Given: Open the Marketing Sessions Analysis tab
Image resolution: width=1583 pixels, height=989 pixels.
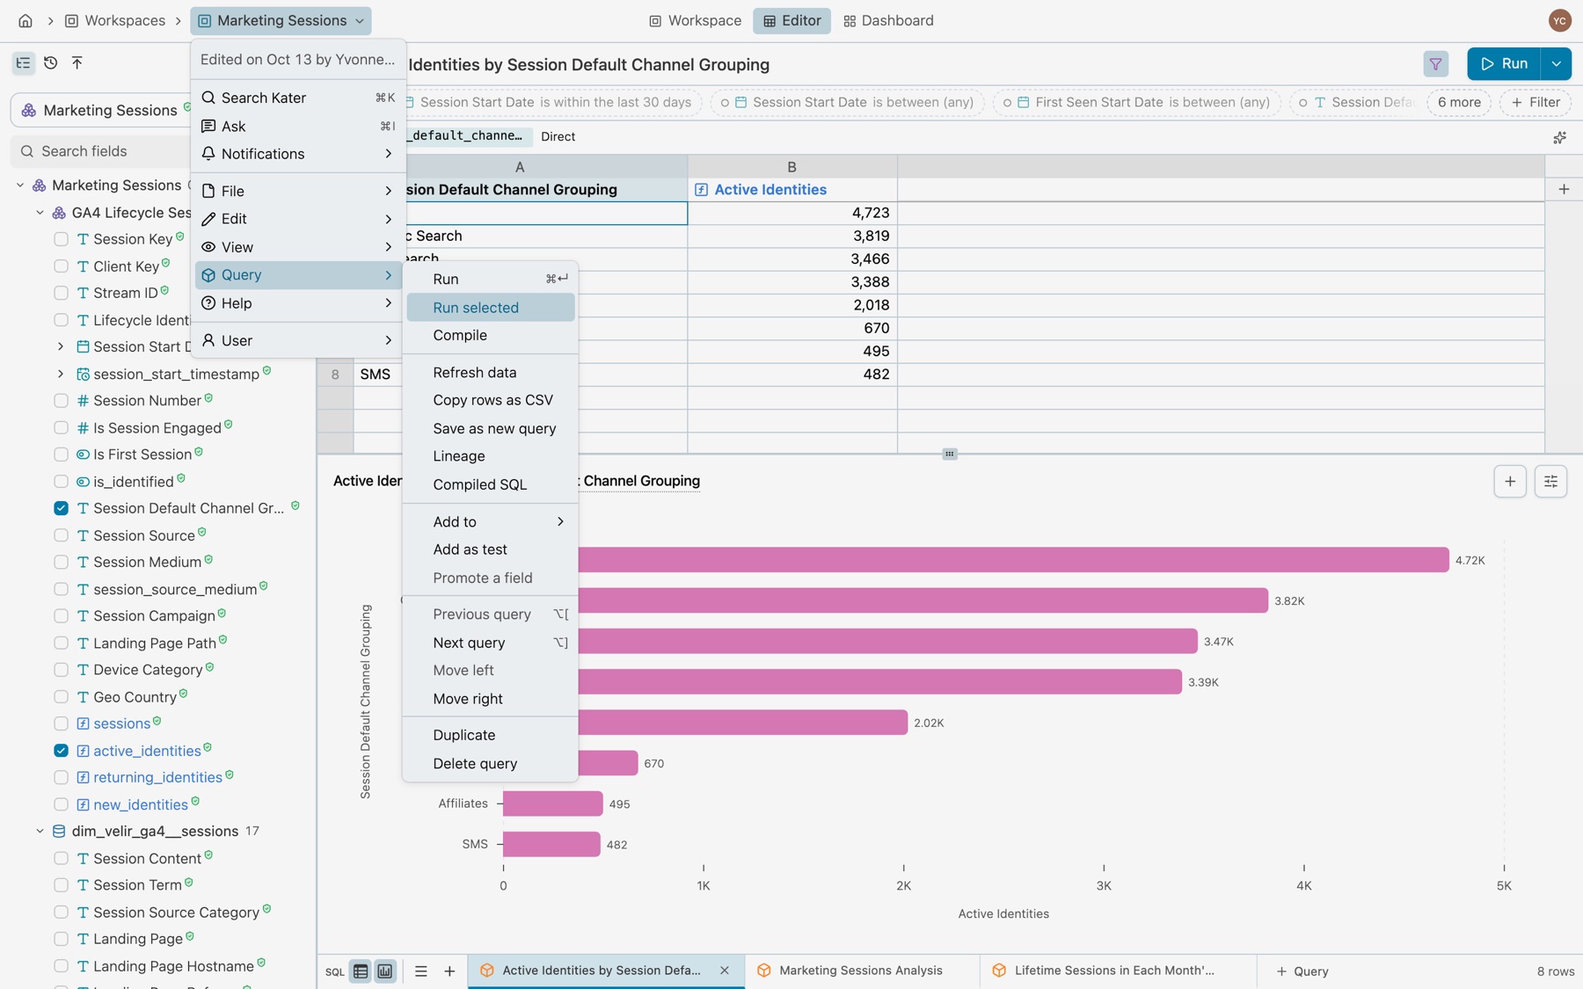Looking at the screenshot, I should point(860,971).
